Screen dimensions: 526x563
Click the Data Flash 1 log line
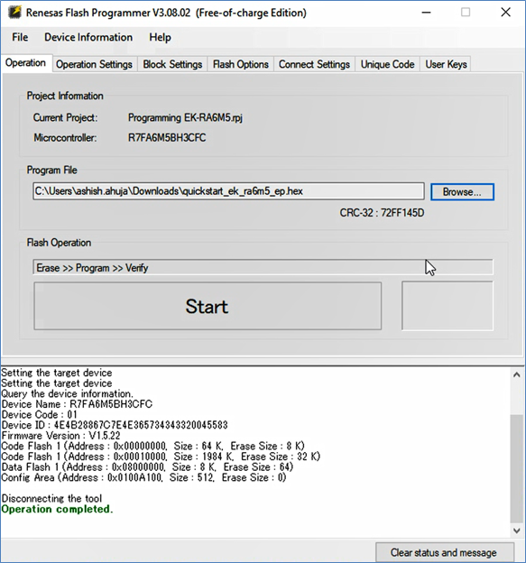(x=147, y=467)
